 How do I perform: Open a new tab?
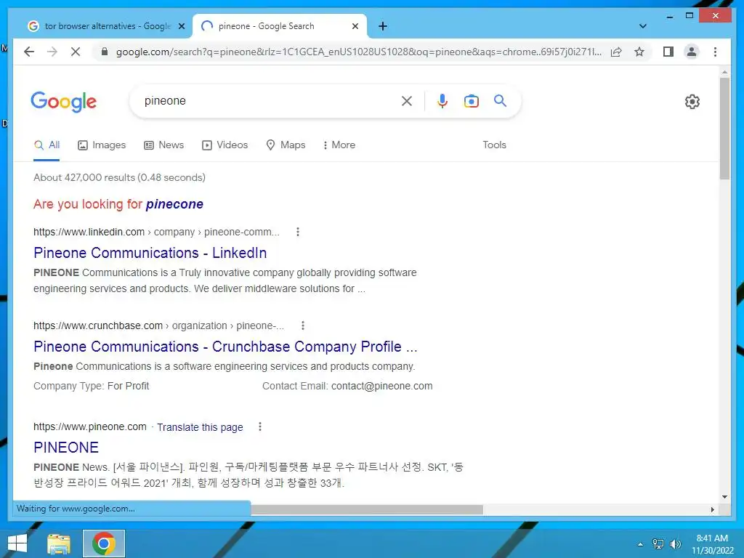pos(383,26)
